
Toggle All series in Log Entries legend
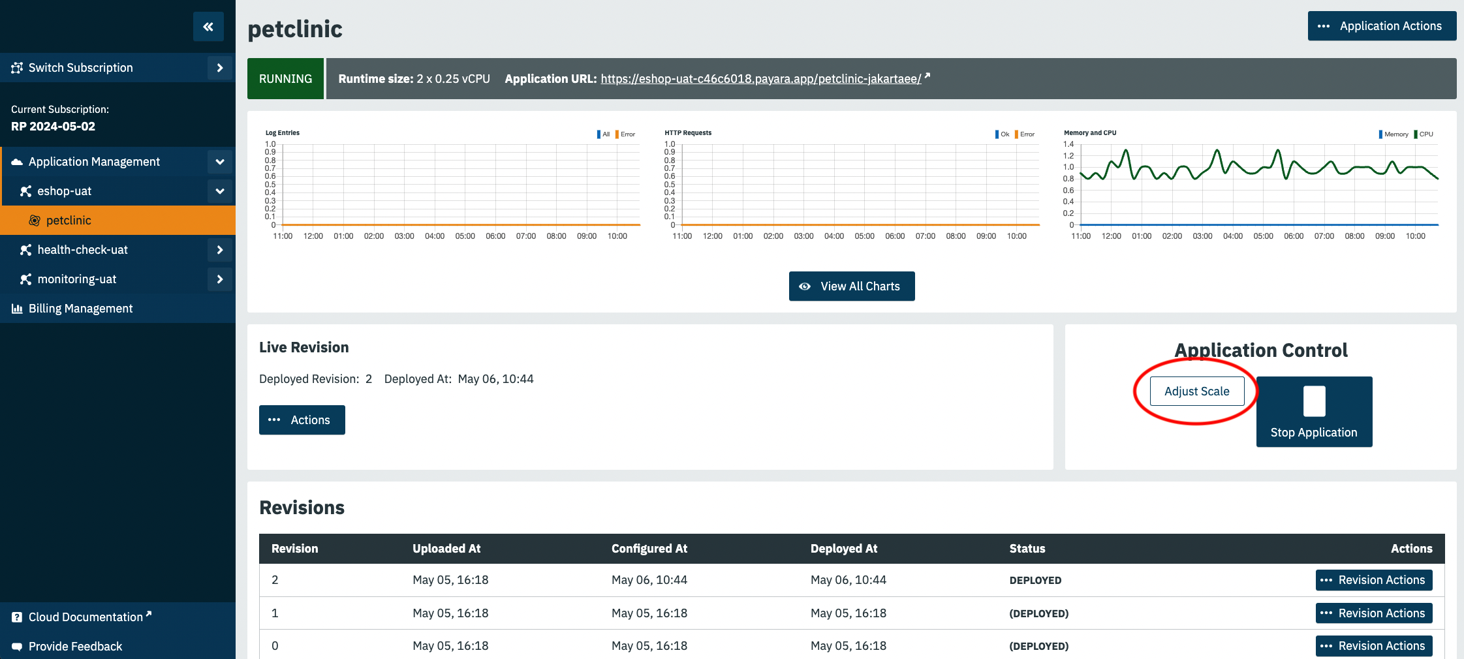click(x=604, y=134)
